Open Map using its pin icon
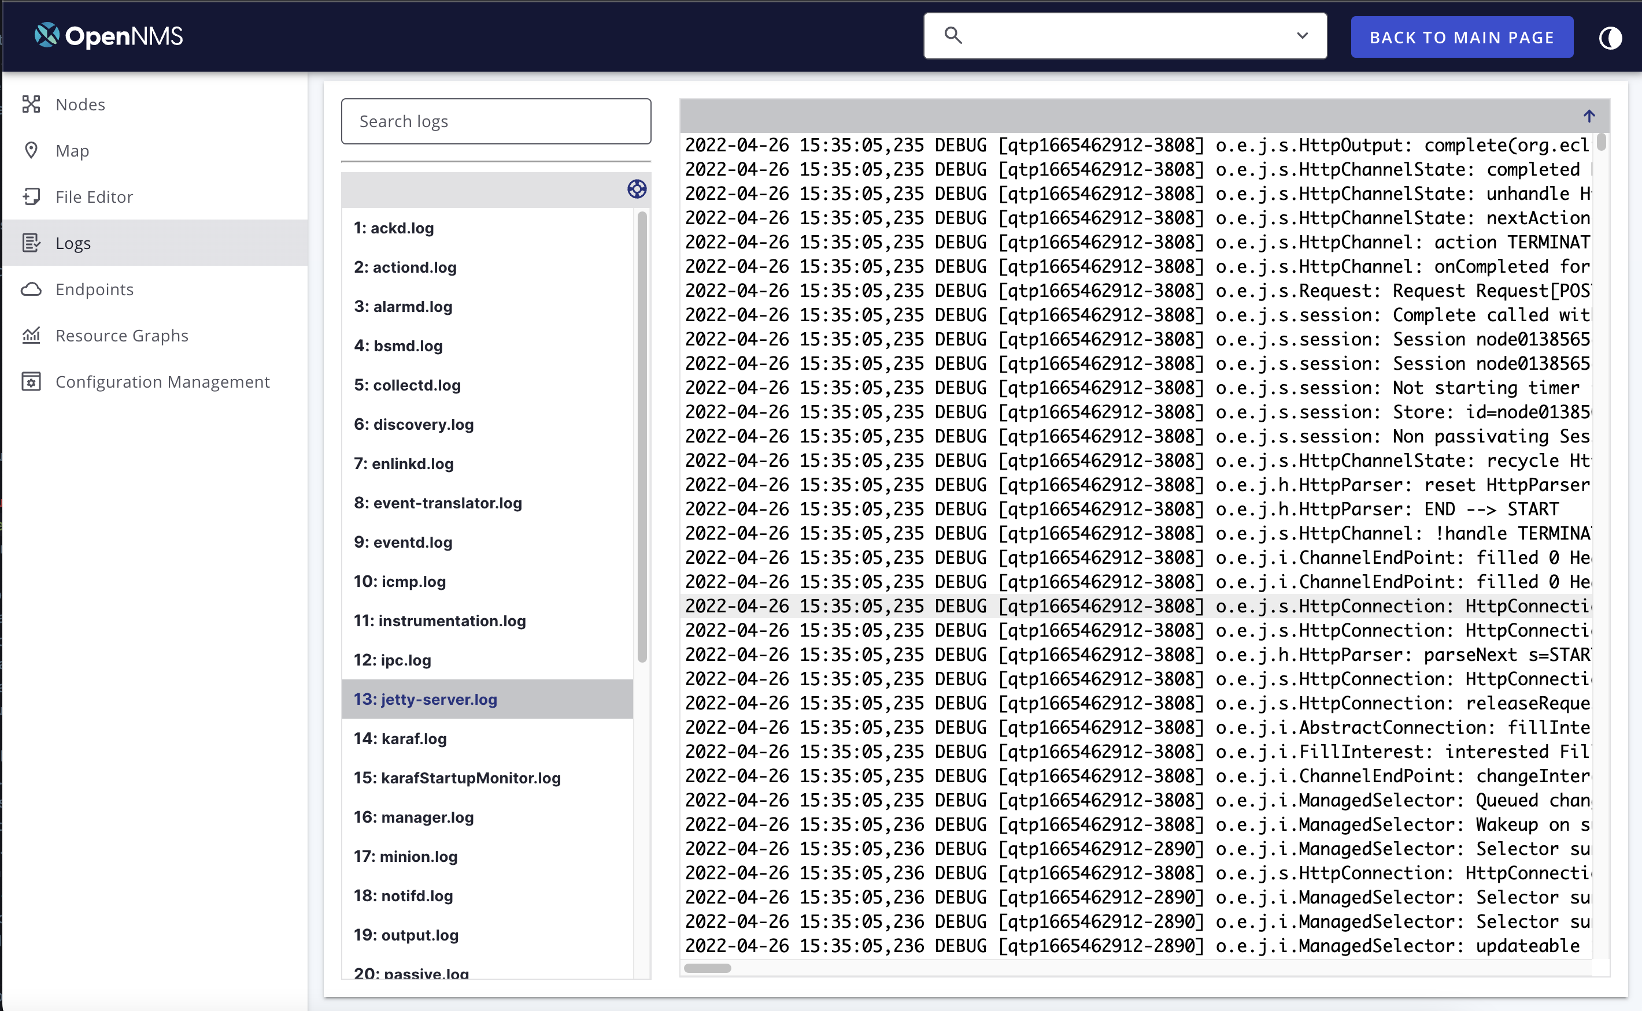 click(x=31, y=150)
